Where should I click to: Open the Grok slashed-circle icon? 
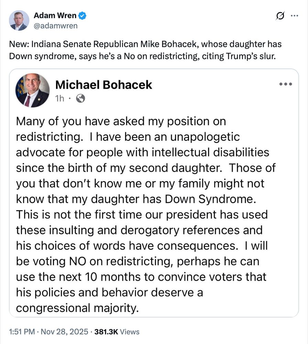[x=280, y=16]
